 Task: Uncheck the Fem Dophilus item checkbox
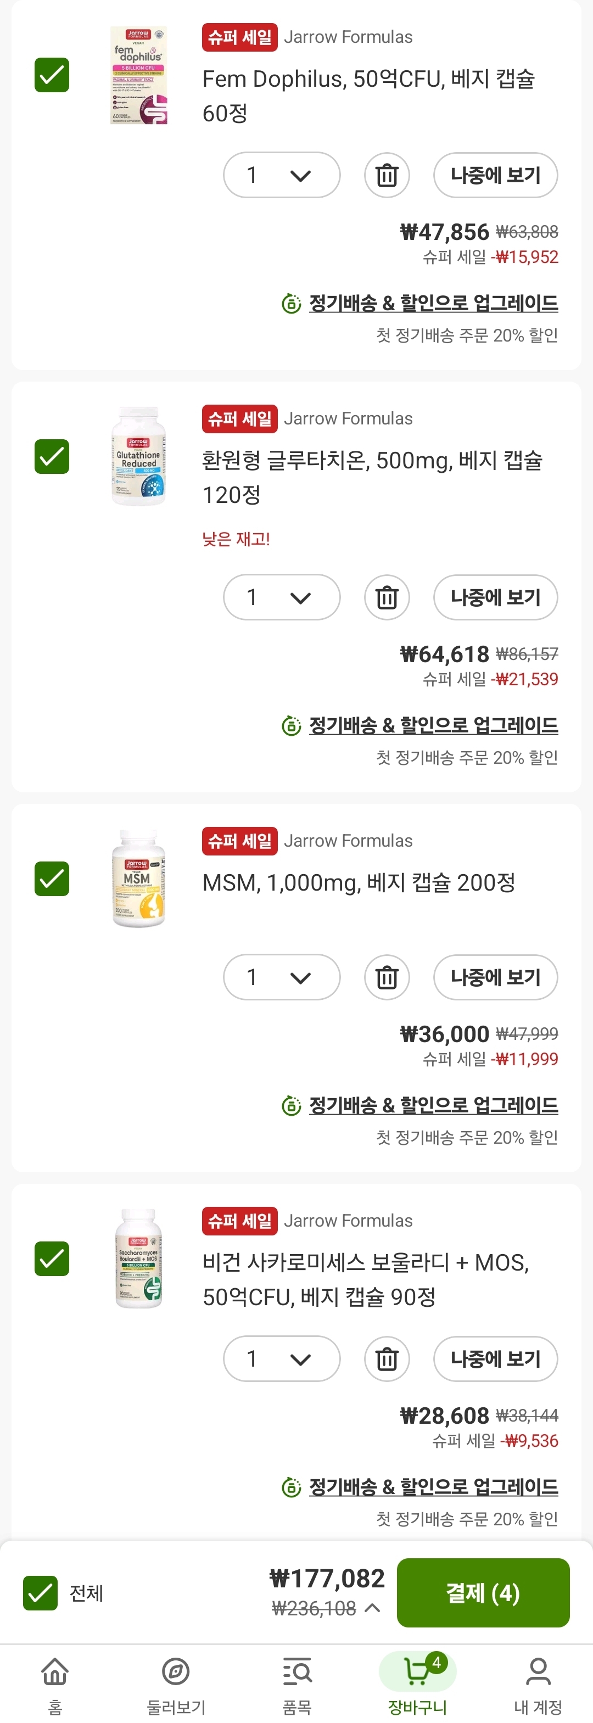[52, 75]
